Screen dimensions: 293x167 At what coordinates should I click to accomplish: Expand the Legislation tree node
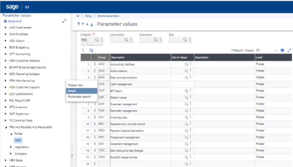click(x=11, y=147)
